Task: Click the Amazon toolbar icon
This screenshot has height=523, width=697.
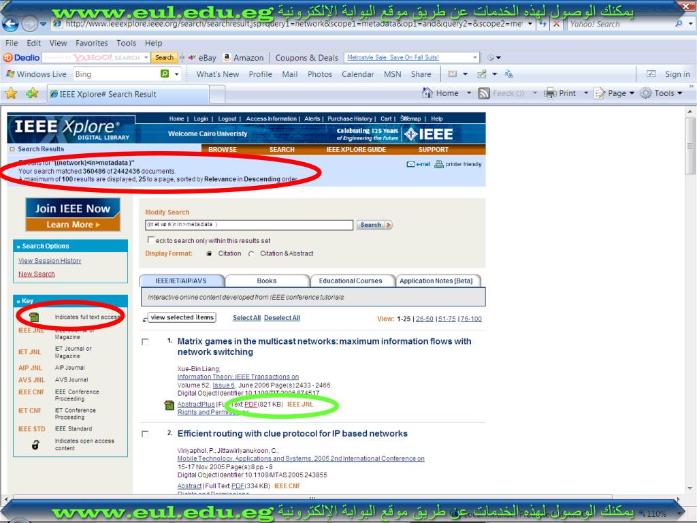Action: [x=227, y=57]
